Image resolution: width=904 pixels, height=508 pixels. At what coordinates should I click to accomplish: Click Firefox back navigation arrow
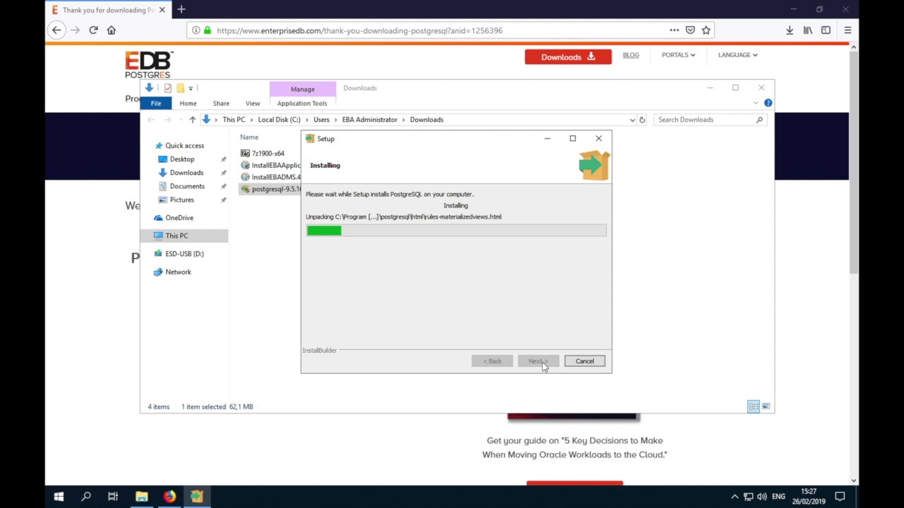click(x=56, y=30)
